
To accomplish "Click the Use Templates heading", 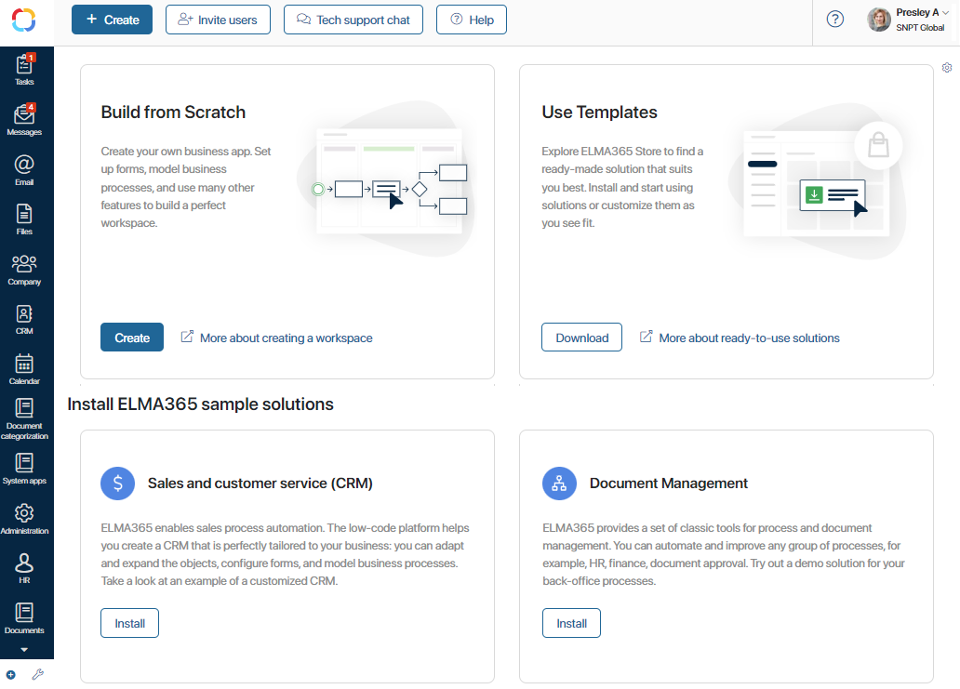I will tap(599, 112).
